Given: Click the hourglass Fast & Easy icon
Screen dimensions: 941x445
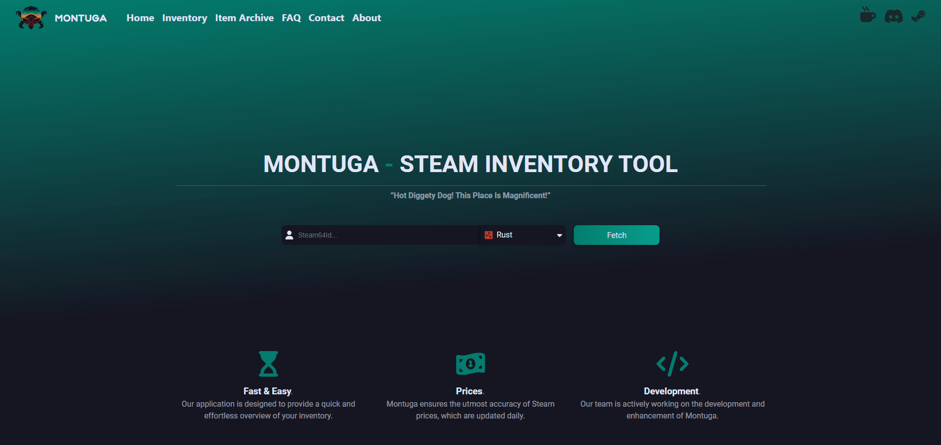Looking at the screenshot, I should 268,364.
